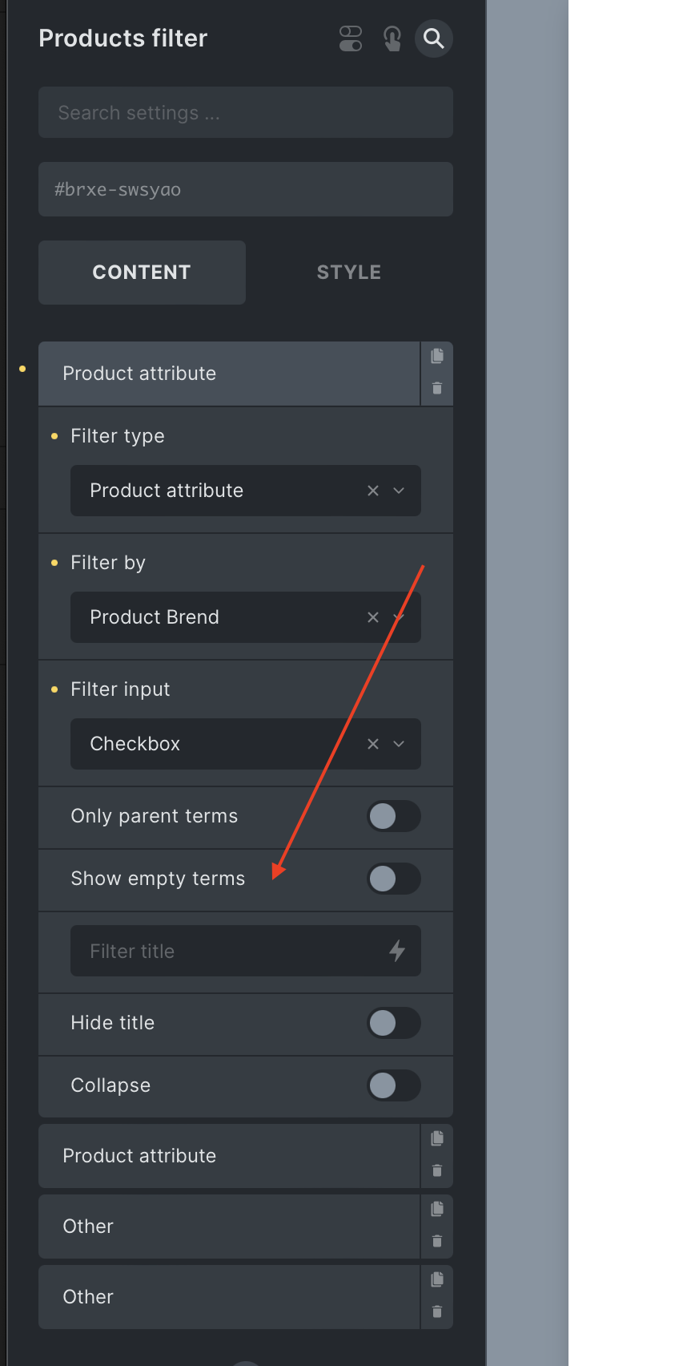Duplicate the first Product attribute item
The width and height of the screenshot is (695, 1366).
pyautogui.click(x=437, y=356)
